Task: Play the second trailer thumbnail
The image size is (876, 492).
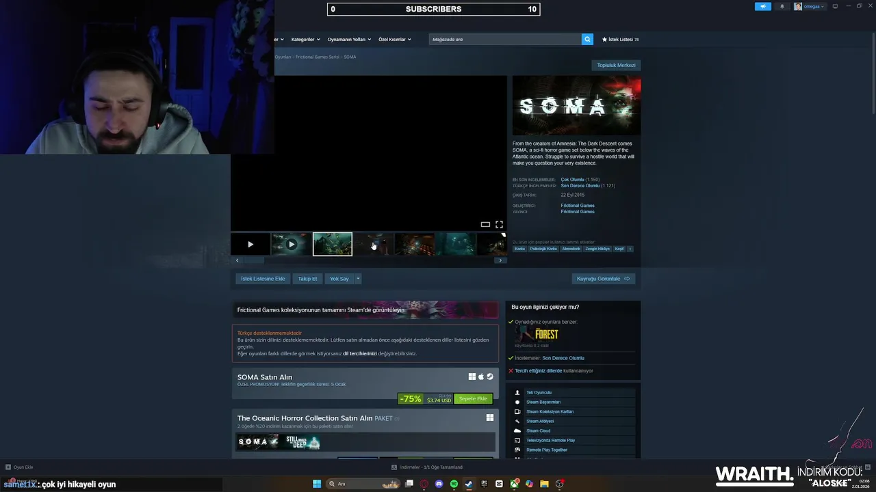Action: click(x=292, y=244)
